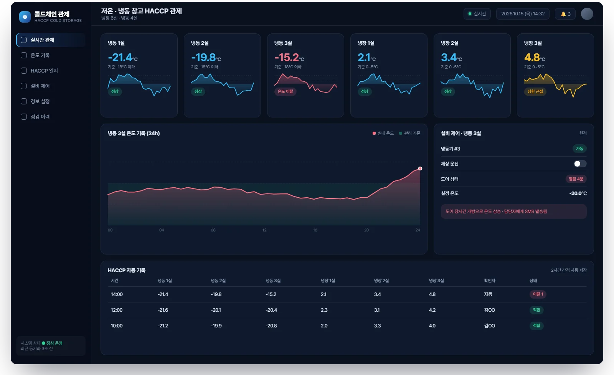Select the 냉동 2실 temperature card
The height and width of the screenshot is (375, 614).
coord(222,75)
